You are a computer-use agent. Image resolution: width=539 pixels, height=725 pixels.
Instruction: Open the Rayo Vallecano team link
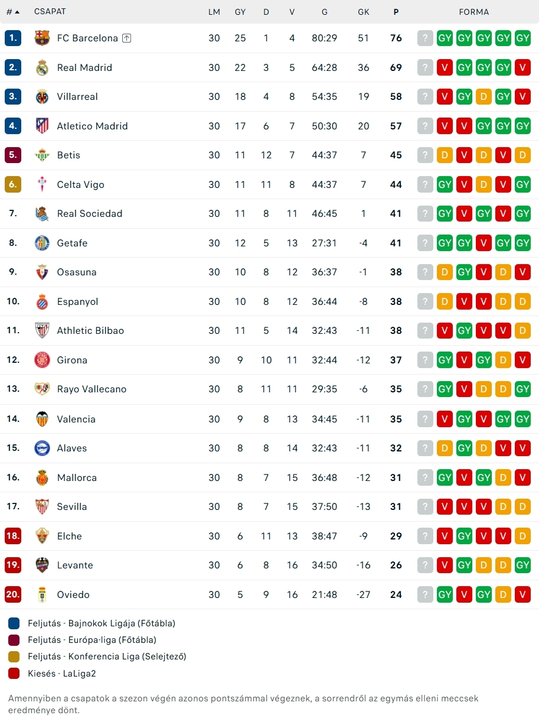click(x=92, y=389)
